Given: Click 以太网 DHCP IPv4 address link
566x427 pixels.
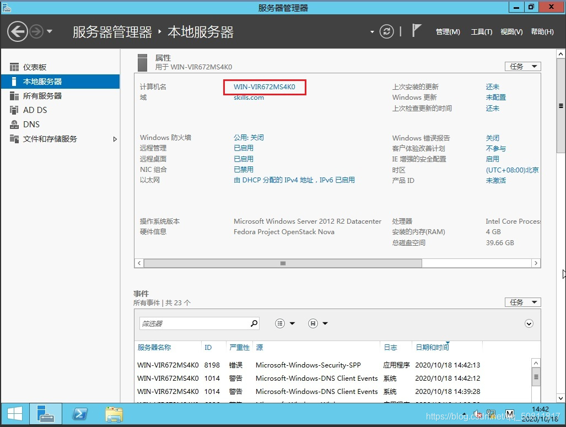Looking at the screenshot, I should coord(294,180).
